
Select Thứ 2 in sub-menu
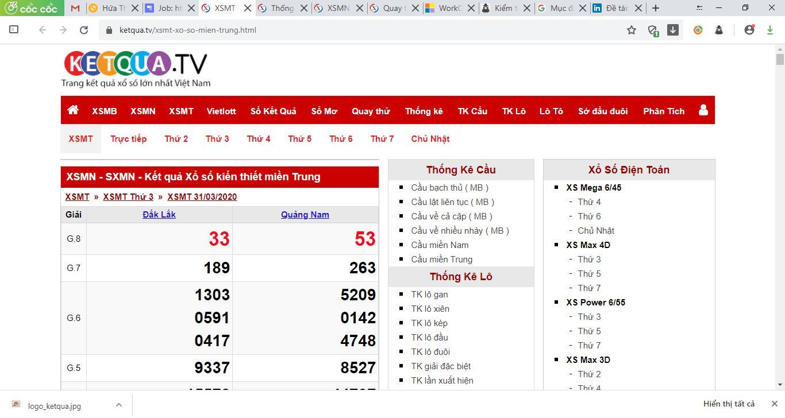[x=176, y=138]
